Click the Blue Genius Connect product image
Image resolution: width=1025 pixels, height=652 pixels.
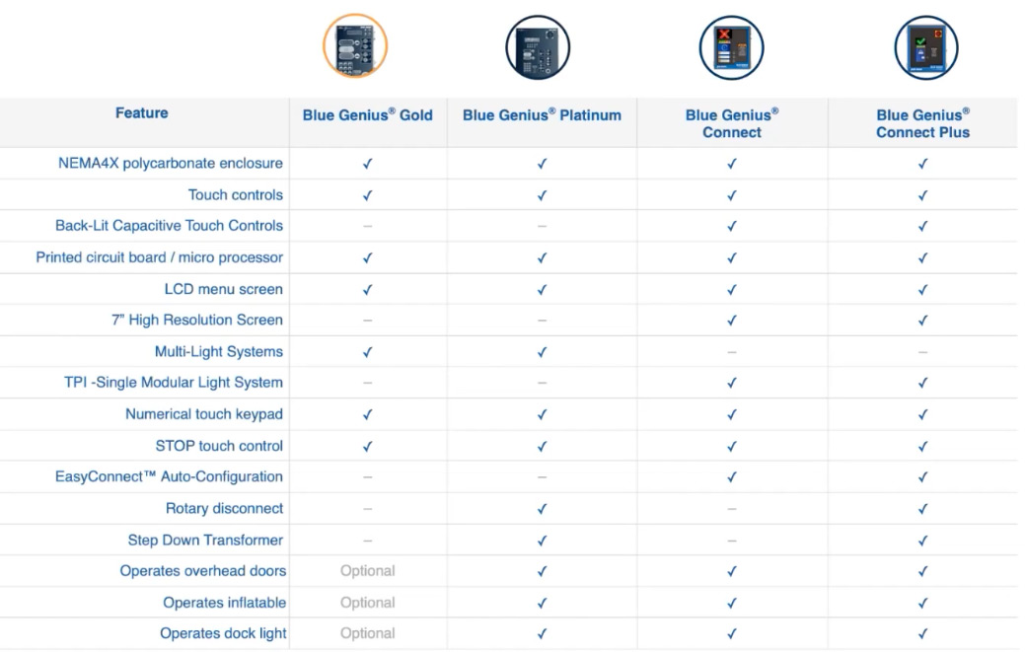731,47
